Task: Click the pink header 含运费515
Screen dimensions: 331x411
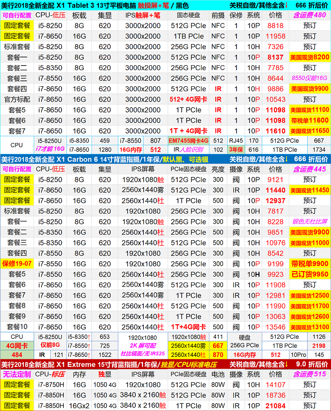Action: coord(309,374)
